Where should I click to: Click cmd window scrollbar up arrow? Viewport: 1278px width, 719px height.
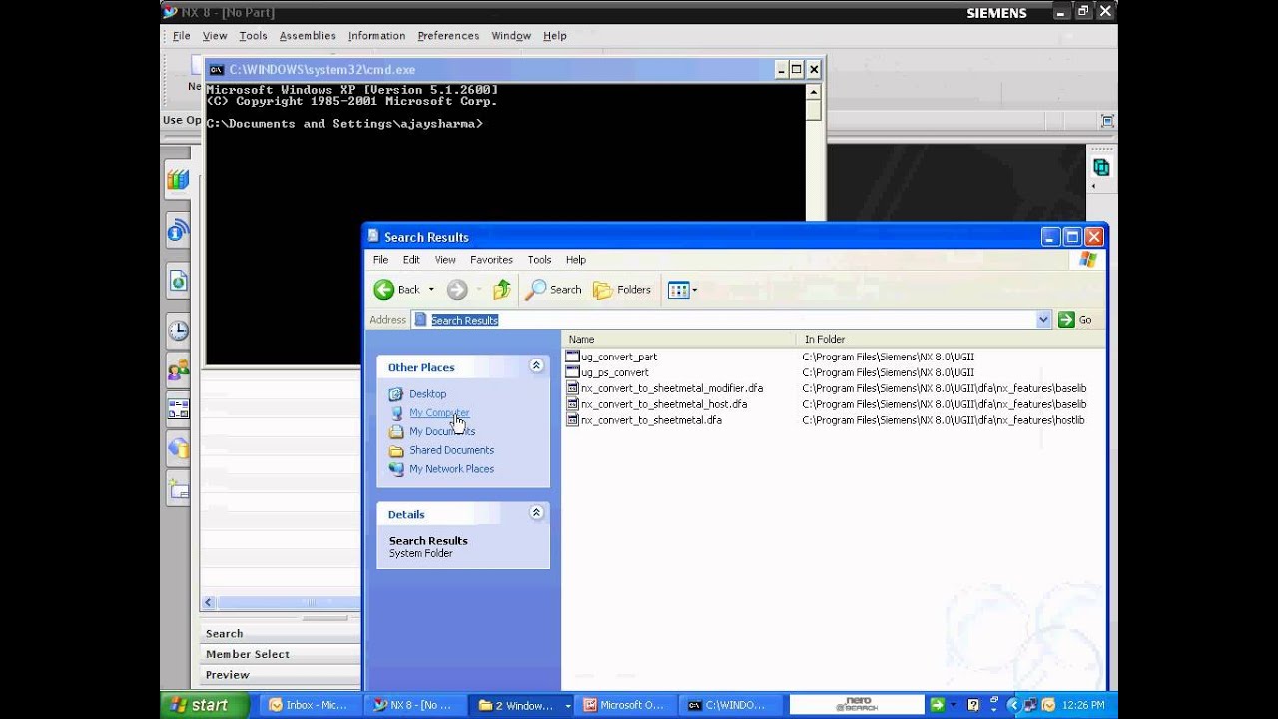[x=814, y=92]
